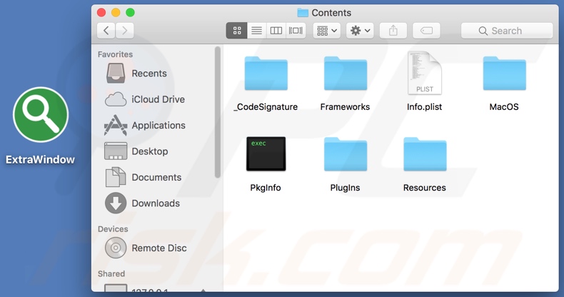Switch to Cover Flow view
The image size is (564, 297).
(x=296, y=31)
